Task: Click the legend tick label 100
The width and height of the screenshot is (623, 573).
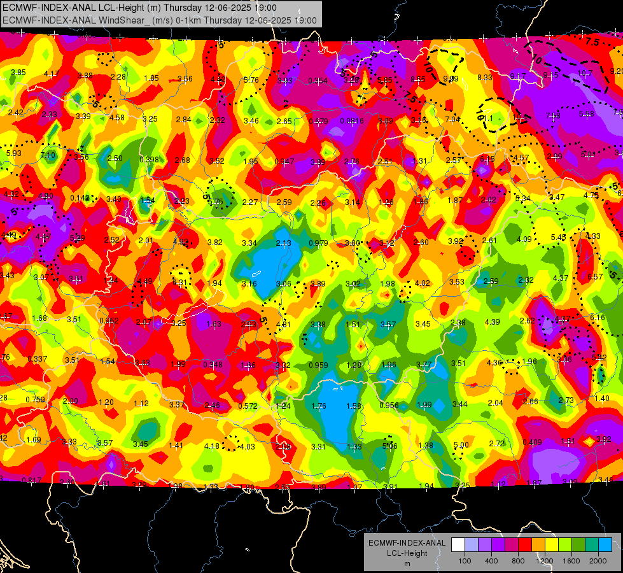Action: [465, 561]
